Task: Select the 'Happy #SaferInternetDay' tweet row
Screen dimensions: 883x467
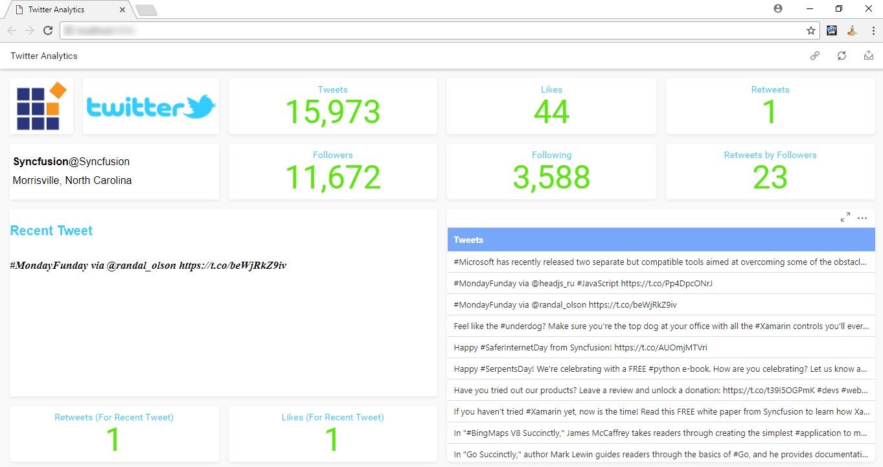Action: pyautogui.click(x=661, y=347)
